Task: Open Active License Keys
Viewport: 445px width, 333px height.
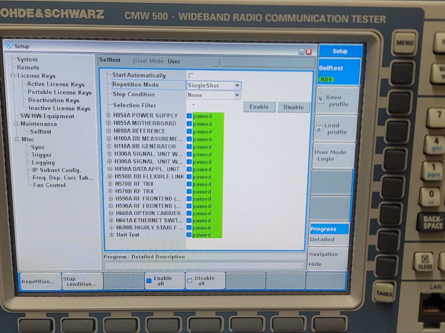Action: (56, 84)
